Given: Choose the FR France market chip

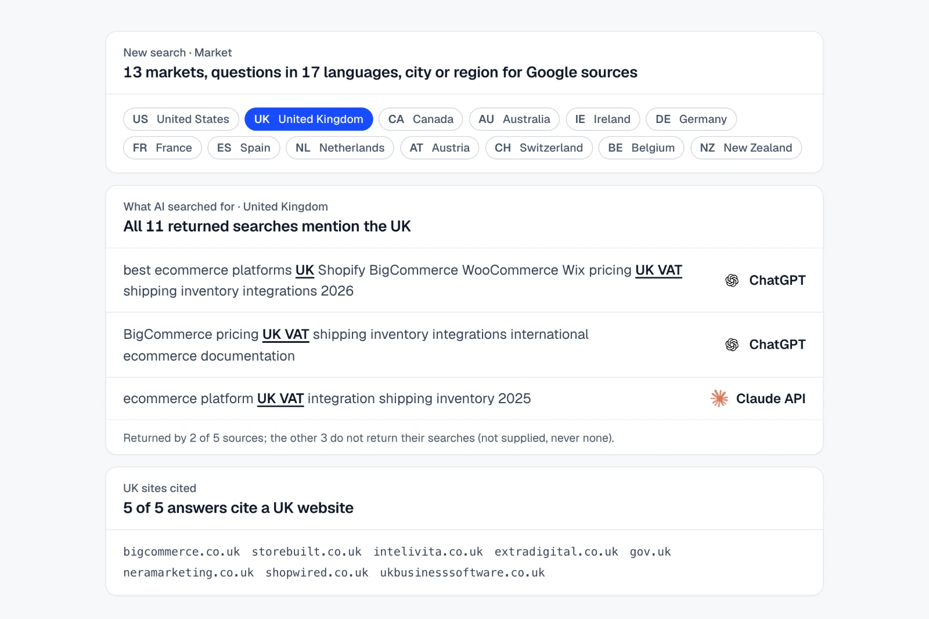Looking at the screenshot, I should click(163, 148).
